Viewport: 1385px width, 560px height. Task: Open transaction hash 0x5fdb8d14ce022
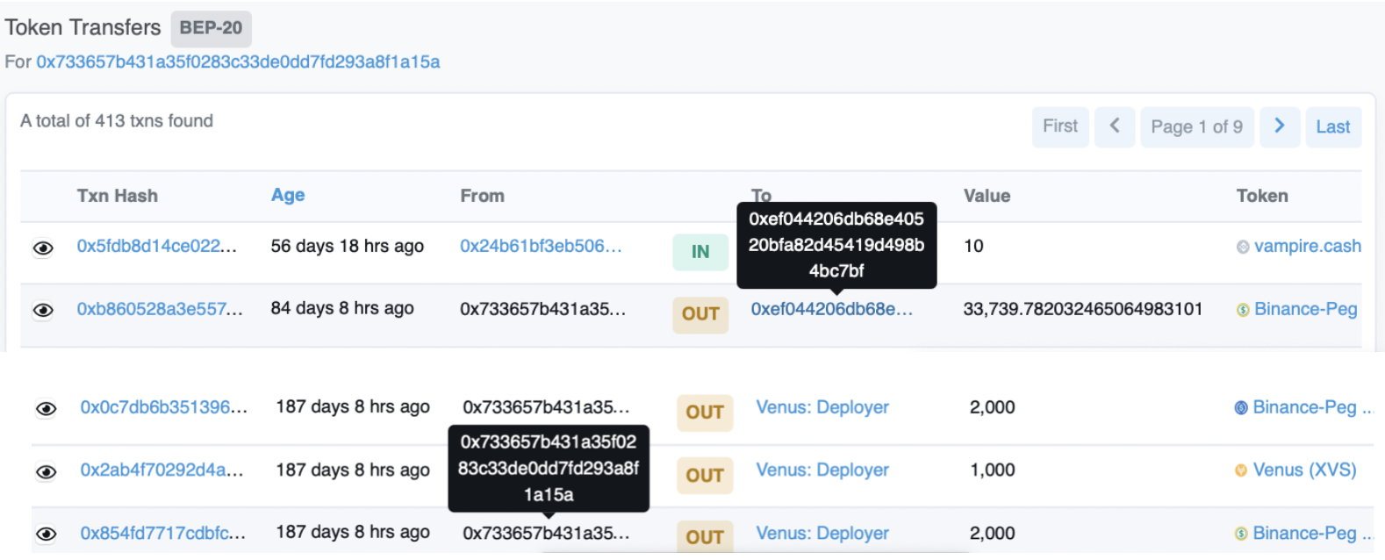[156, 247]
